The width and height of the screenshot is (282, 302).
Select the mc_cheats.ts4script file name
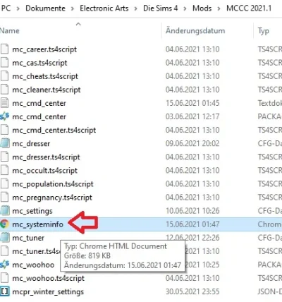pyautogui.click(x=45, y=76)
